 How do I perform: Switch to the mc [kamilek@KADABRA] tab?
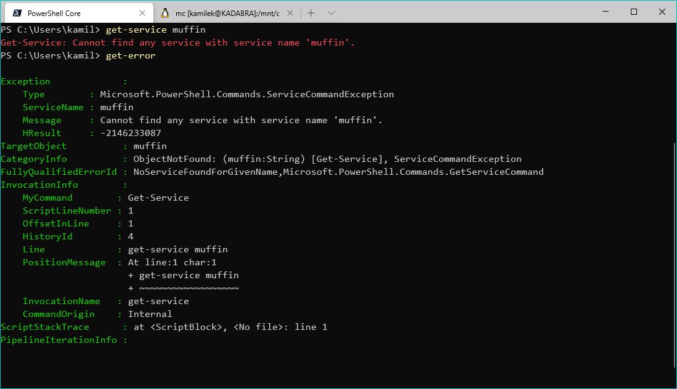(227, 13)
